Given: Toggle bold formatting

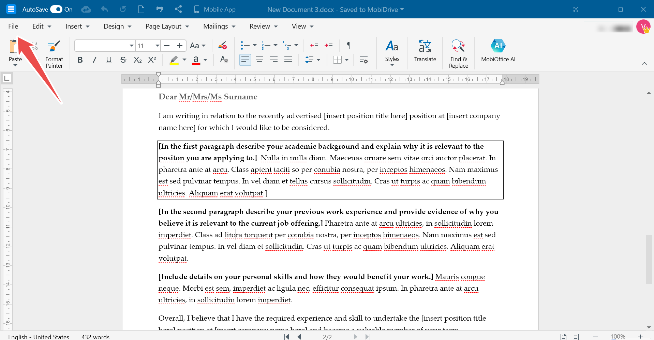Looking at the screenshot, I should pyautogui.click(x=80, y=60).
